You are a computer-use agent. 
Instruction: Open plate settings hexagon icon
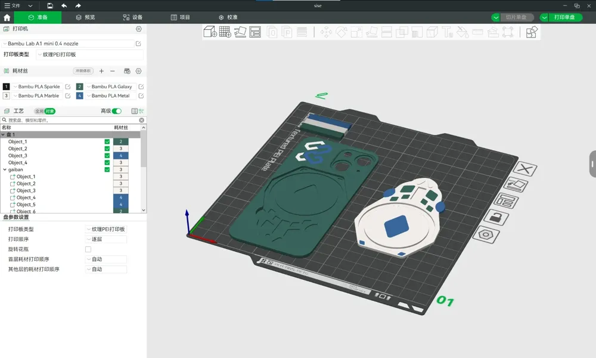486,234
